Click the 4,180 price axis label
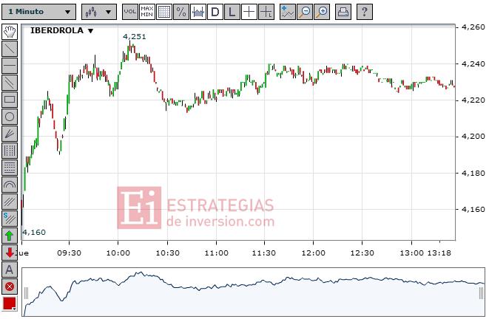 473,173
